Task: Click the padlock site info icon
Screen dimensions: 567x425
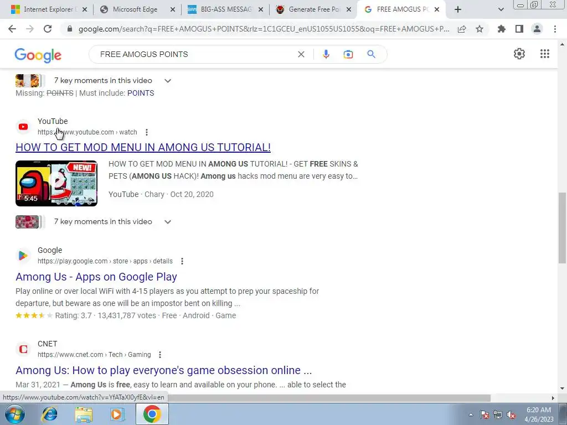Action: (70, 29)
